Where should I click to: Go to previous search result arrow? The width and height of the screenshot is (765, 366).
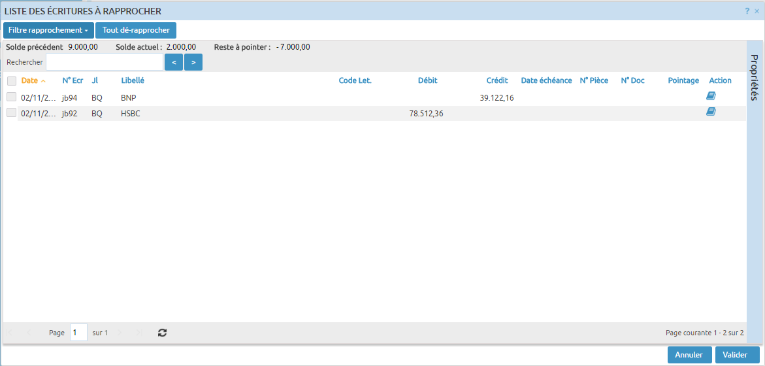click(173, 62)
